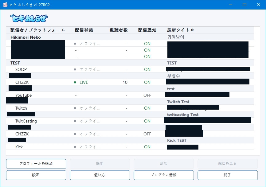Toggle first ON under Hikimori Neko
The image size is (266, 187).
(147, 44)
